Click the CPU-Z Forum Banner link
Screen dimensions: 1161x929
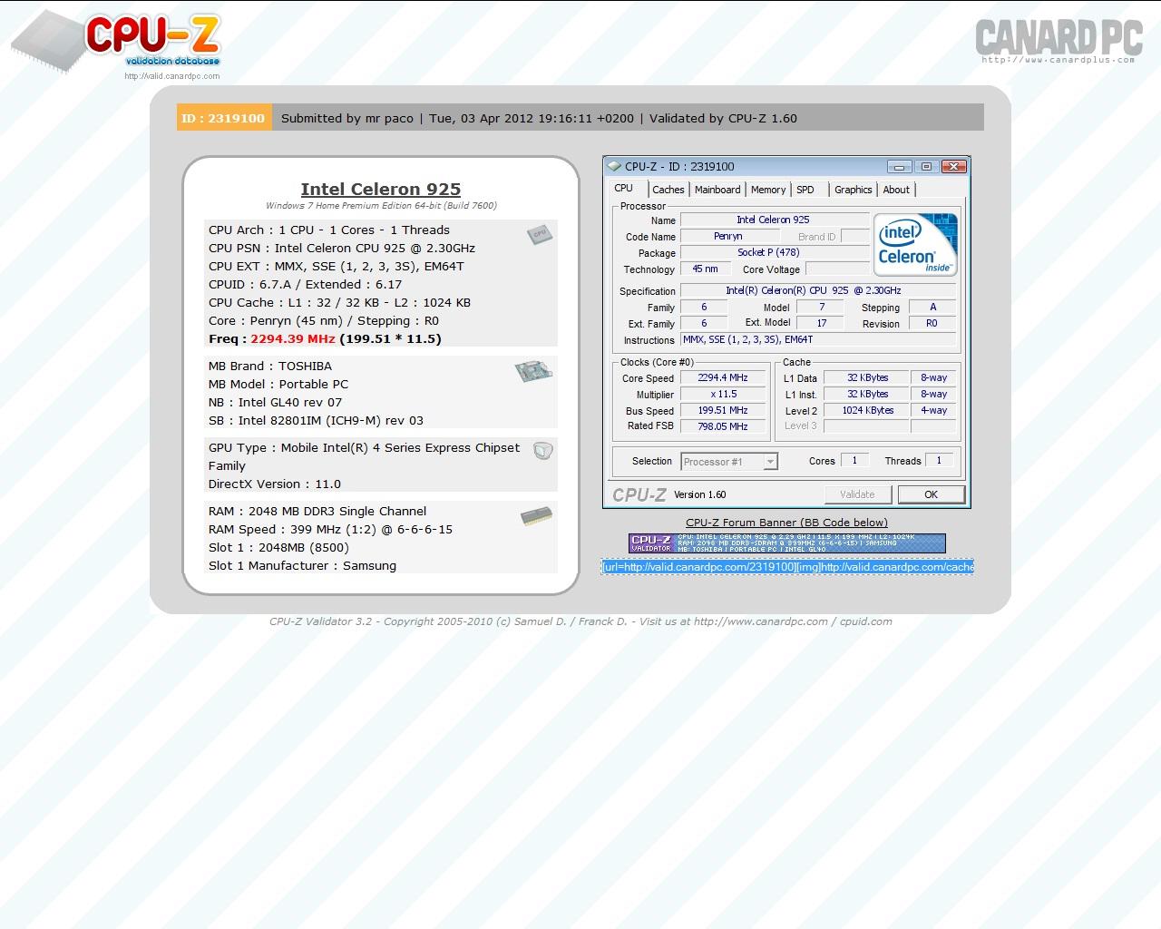coord(786,523)
